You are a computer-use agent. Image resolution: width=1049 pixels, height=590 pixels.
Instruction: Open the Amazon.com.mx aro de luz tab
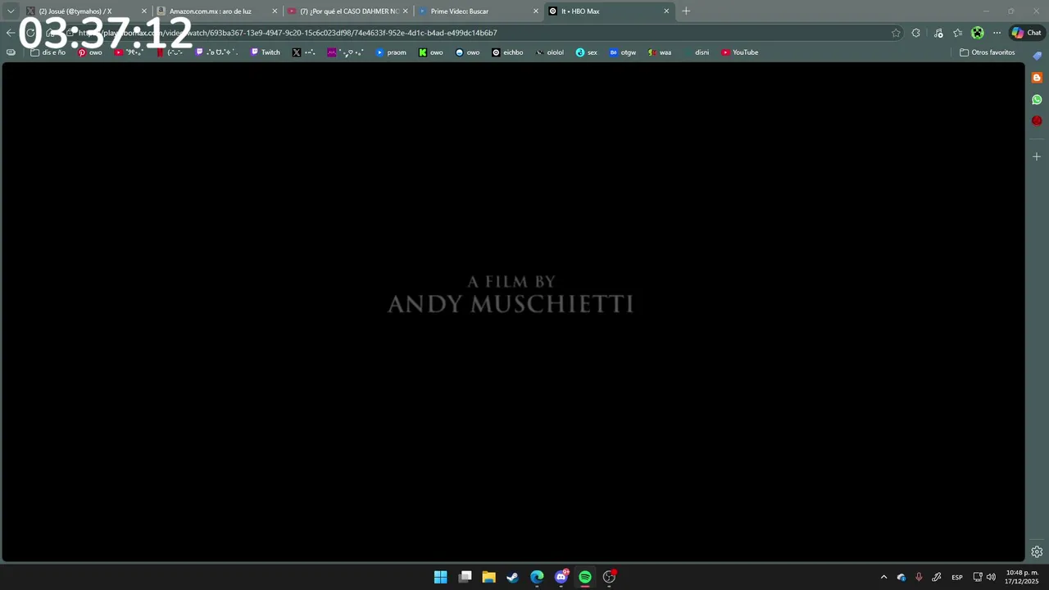210,11
